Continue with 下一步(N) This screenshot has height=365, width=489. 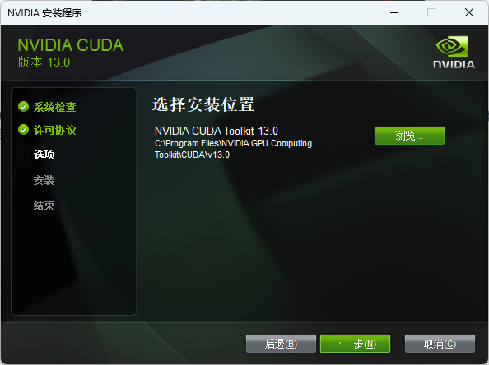click(355, 344)
